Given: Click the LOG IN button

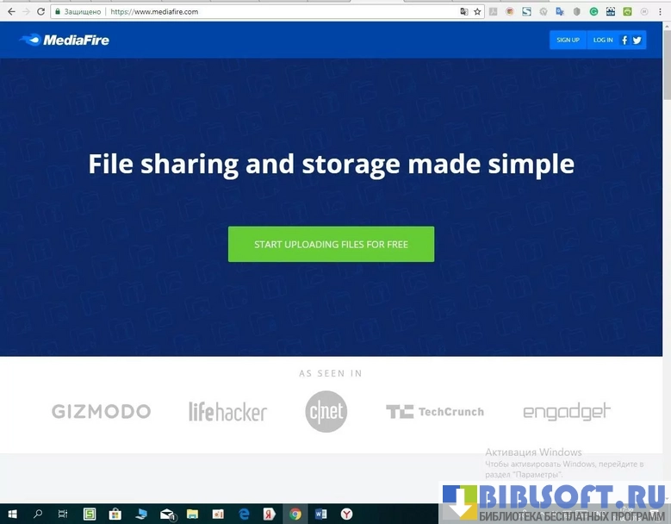Looking at the screenshot, I should [x=603, y=40].
